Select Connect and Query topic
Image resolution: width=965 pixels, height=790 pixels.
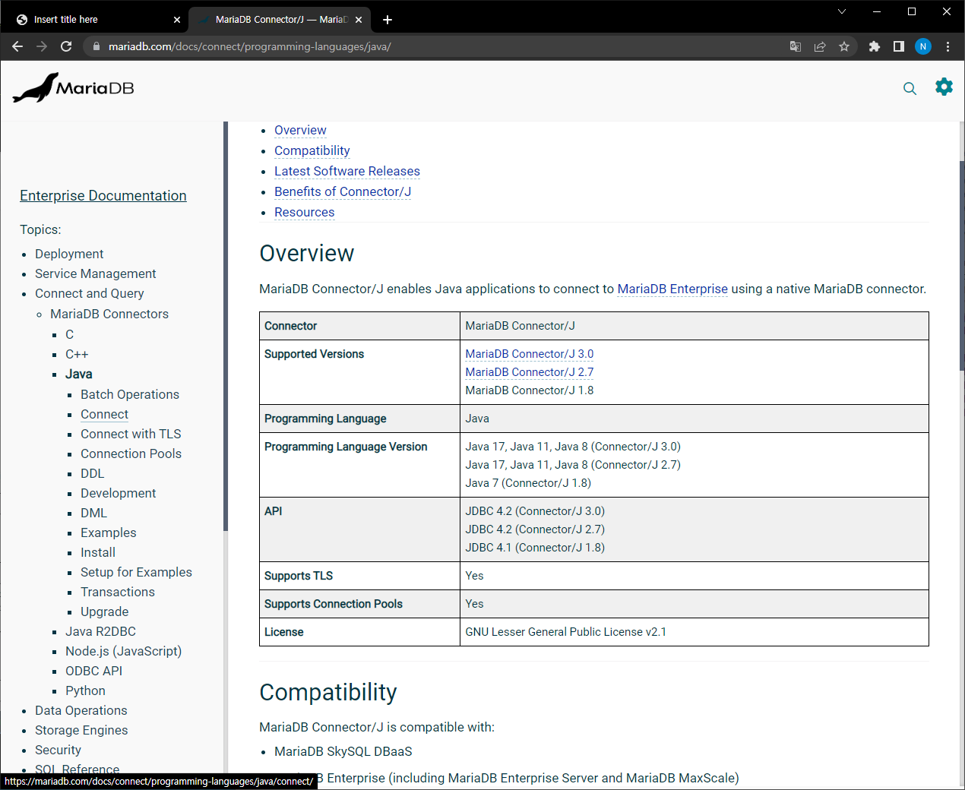click(90, 293)
